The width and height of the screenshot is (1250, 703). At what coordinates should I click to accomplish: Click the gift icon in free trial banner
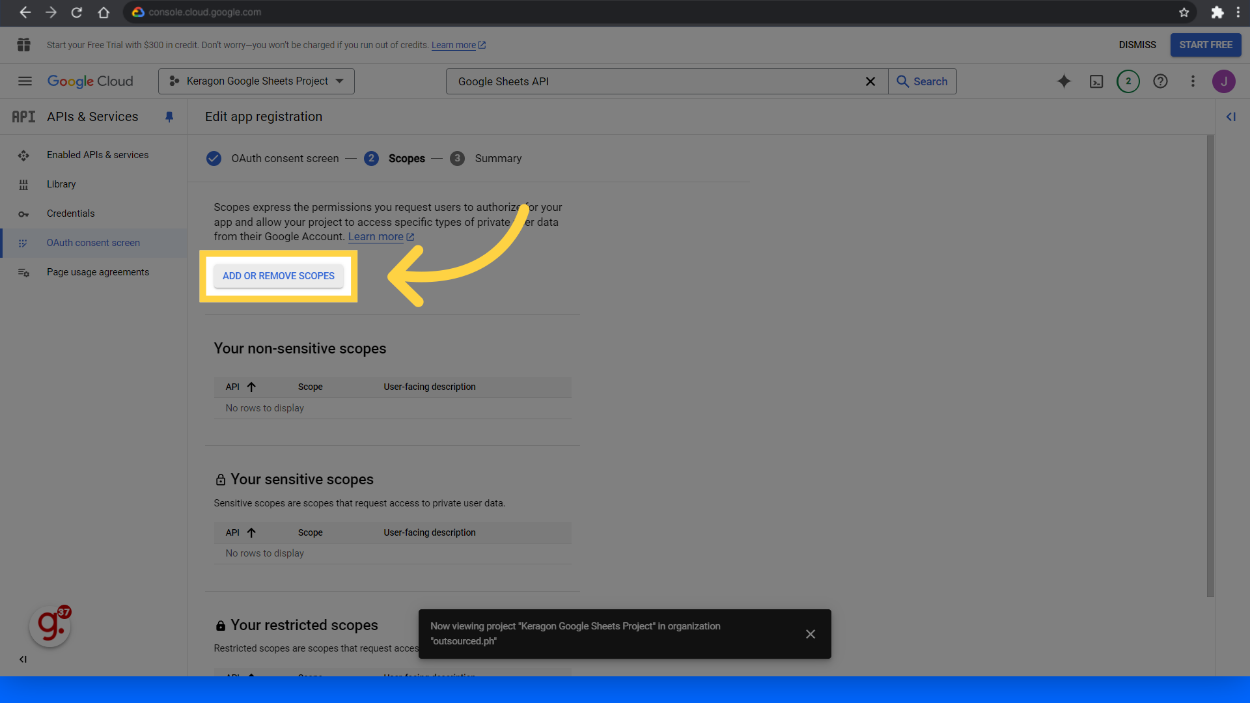pyautogui.click(x=24, y=45)
